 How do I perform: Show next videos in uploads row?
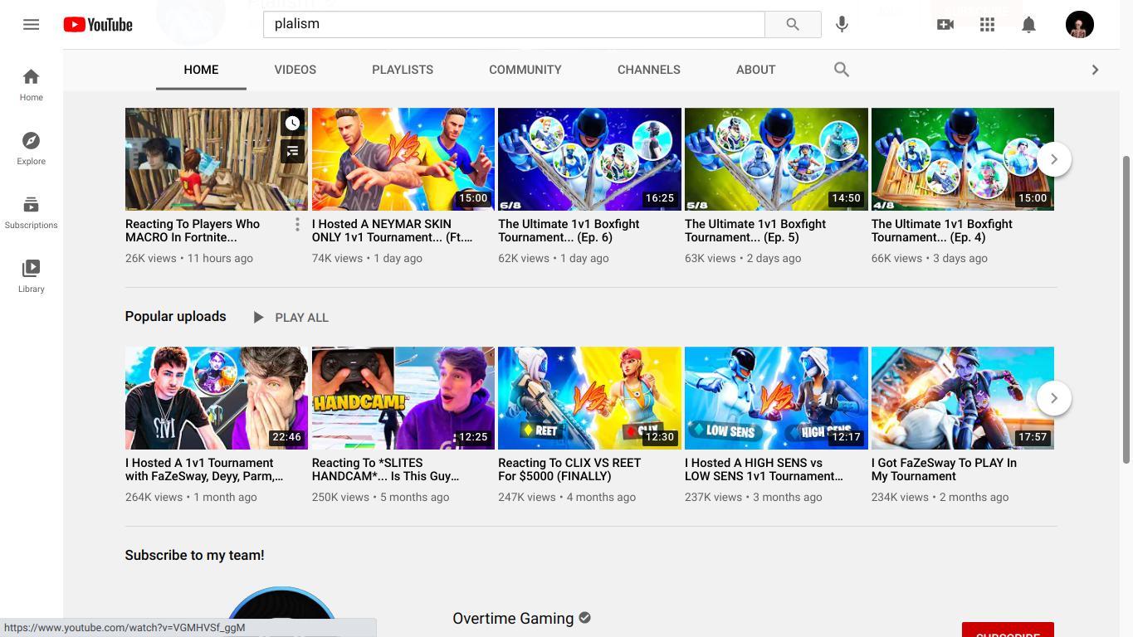(1054, 159)
